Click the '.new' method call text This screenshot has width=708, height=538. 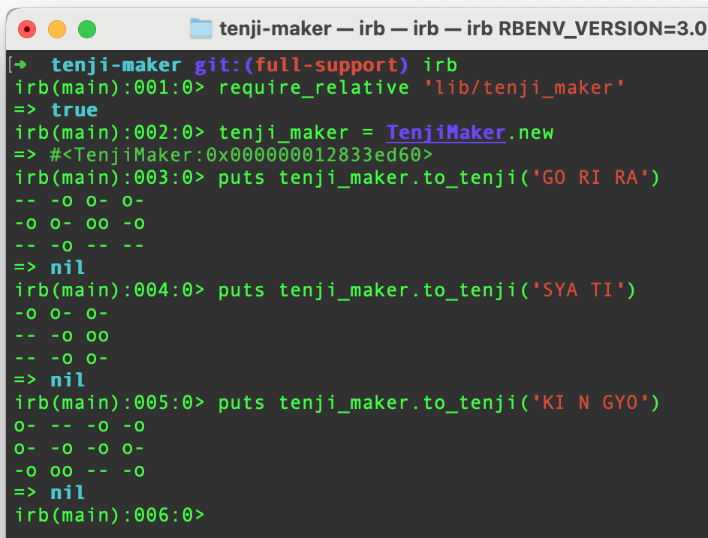pos(530,133)
